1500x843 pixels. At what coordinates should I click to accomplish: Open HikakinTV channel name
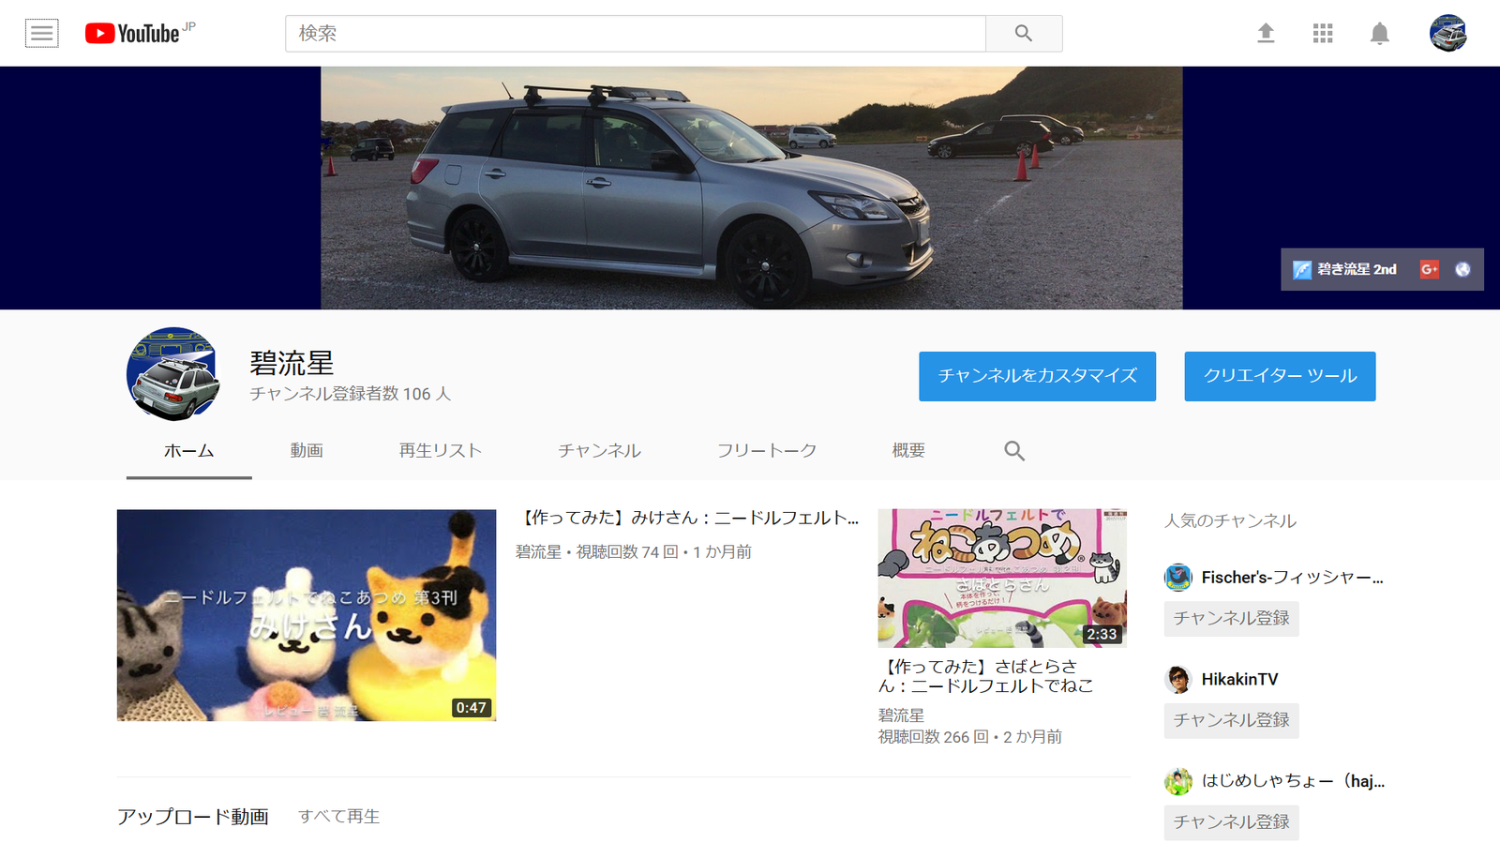(x=1239, y=680)
